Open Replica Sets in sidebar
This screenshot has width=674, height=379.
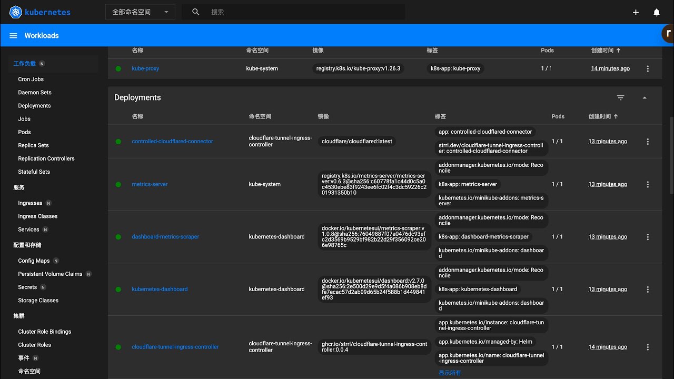pos(33,145)
